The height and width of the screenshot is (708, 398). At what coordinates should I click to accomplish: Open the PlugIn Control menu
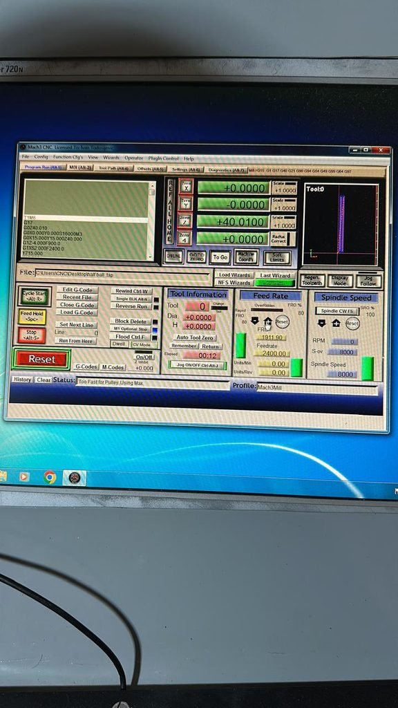click(x=163, y=158)
